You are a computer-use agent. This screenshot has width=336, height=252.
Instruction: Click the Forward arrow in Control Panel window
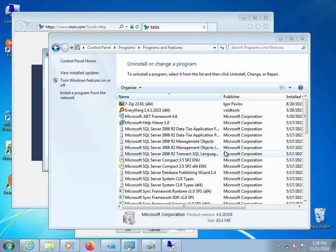[x=65, y=48]
